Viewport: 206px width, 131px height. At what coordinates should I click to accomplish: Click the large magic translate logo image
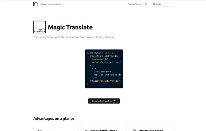(39, 27)
